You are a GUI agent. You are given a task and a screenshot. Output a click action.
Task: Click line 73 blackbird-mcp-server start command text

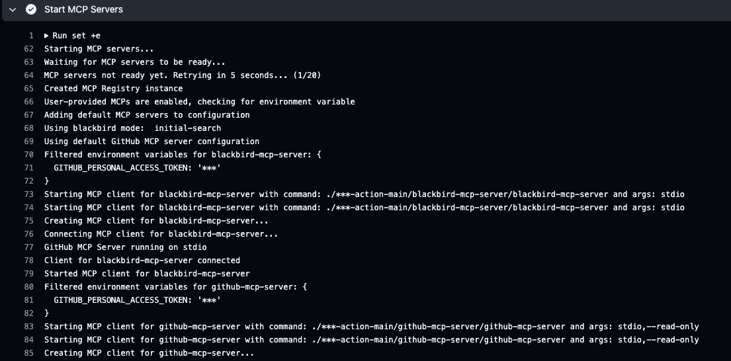click(x=364, y=194)
